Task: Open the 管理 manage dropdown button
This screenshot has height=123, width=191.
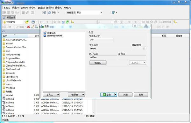Action: 76,95
